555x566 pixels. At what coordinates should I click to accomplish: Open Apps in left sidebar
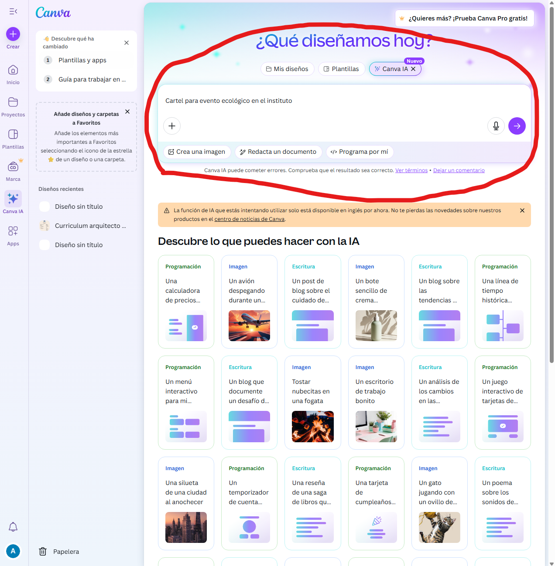click(x=13, y=236)
